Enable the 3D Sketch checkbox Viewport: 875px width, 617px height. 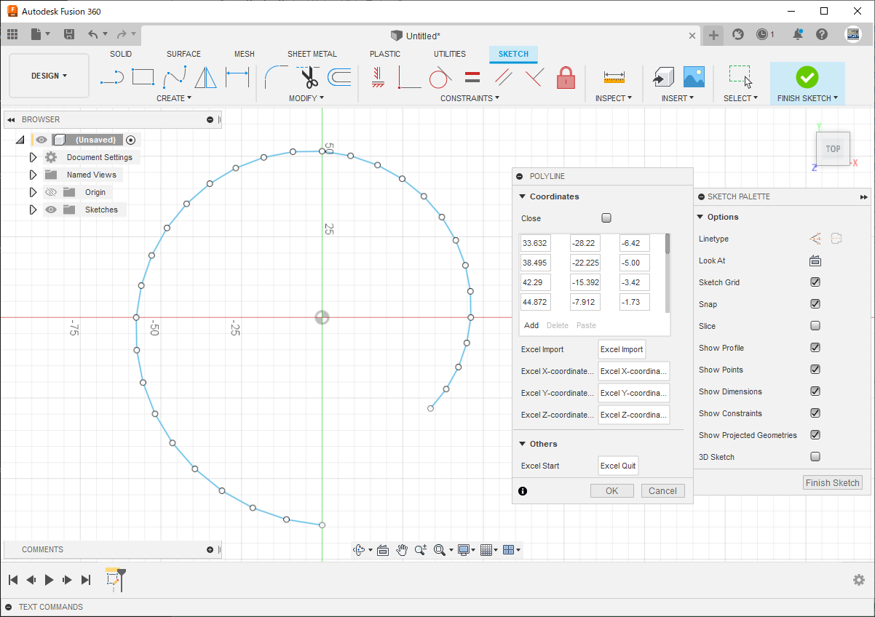coord(815,457)
